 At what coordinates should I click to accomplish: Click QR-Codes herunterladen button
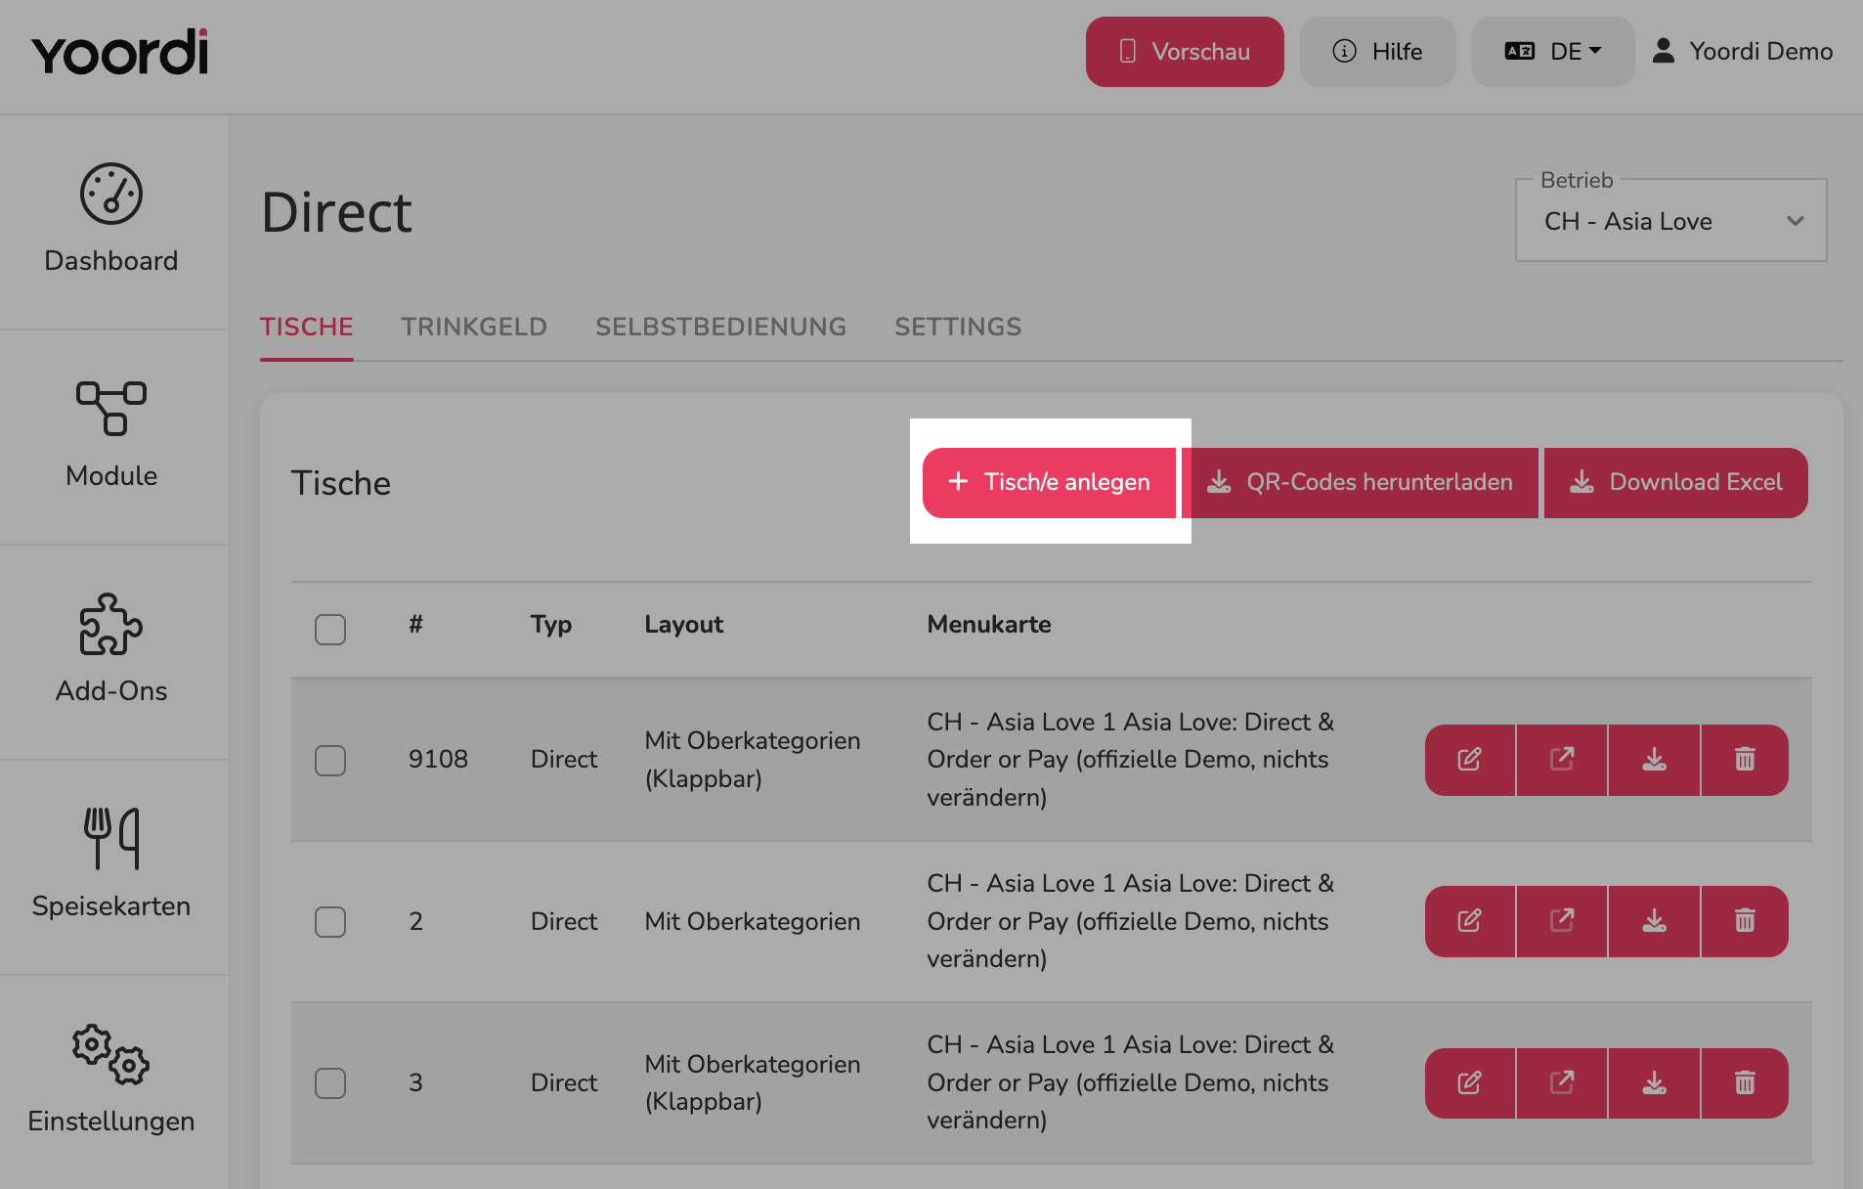pyautogui.click(x=1360, y=482)
